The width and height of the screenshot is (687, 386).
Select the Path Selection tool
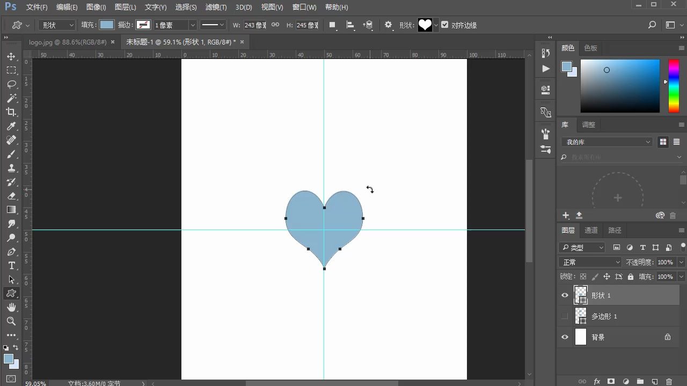(x=11, y=279)
